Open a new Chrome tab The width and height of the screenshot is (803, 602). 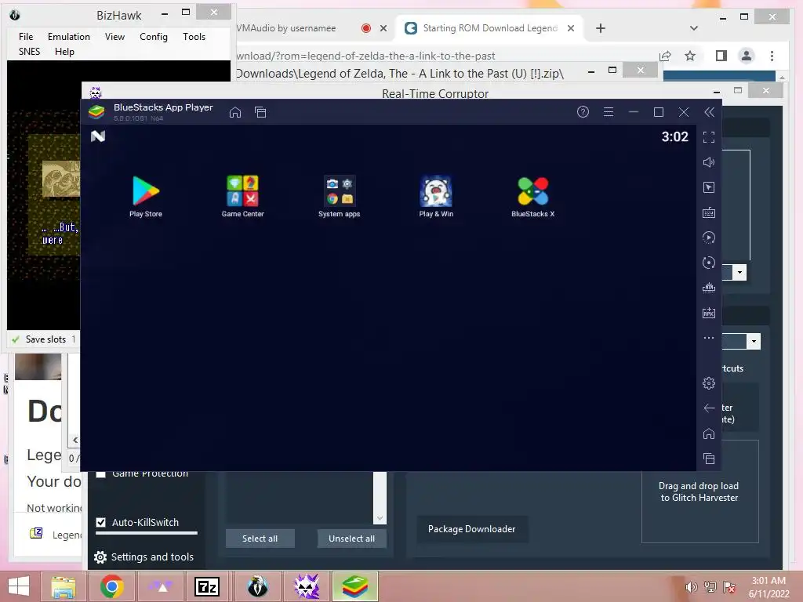[x=601, y=28]
